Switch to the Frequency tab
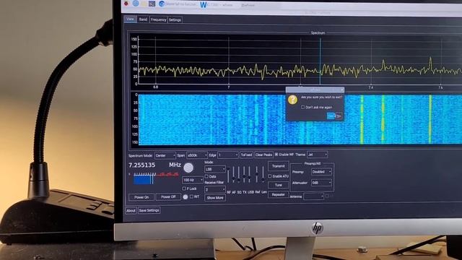This screenshot has height=260, width=462. coord(158,19)
